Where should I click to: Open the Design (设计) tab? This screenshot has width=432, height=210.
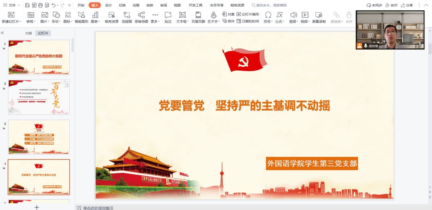click(x=108, y=5)
